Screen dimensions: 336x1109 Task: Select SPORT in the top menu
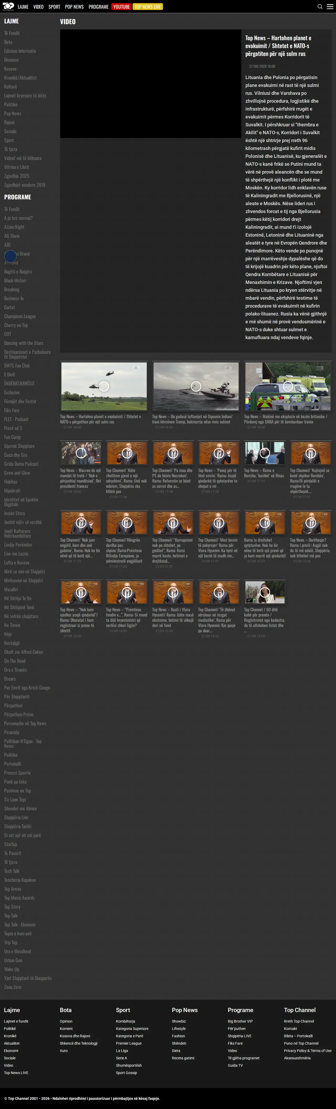[54, 7]
